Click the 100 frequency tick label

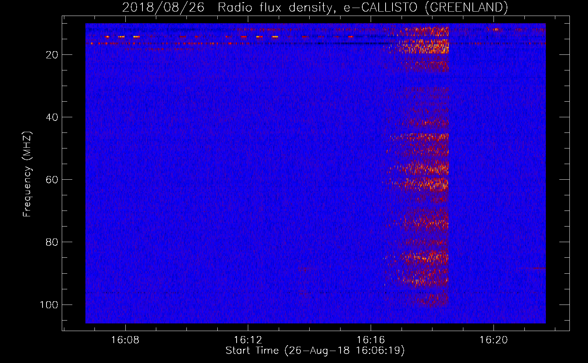click(x=49, y=305)
